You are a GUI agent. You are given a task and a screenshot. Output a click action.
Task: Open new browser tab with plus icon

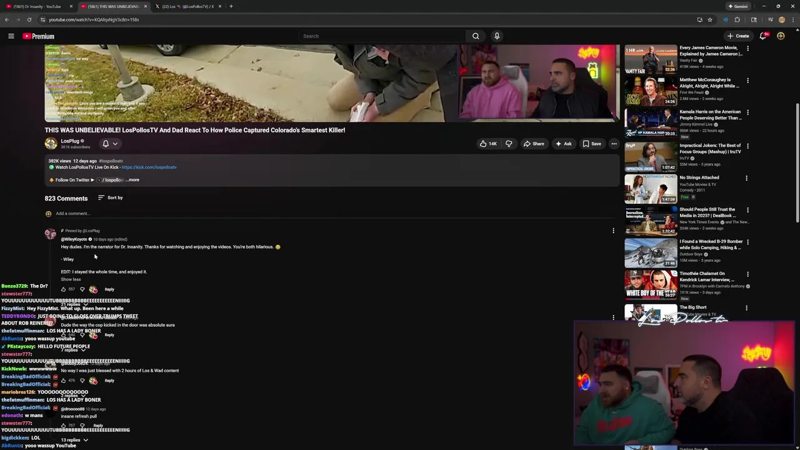pos(231,6)
